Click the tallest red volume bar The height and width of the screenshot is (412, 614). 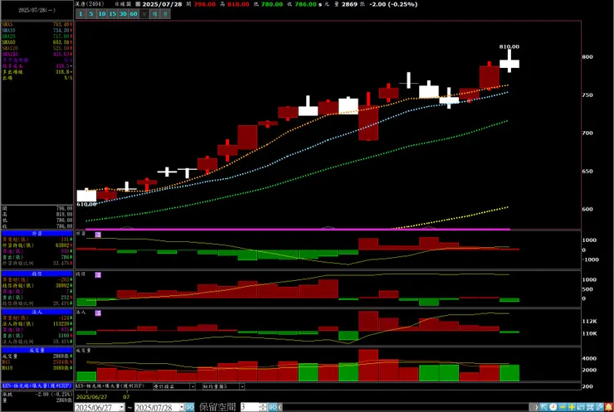(368, 365)
